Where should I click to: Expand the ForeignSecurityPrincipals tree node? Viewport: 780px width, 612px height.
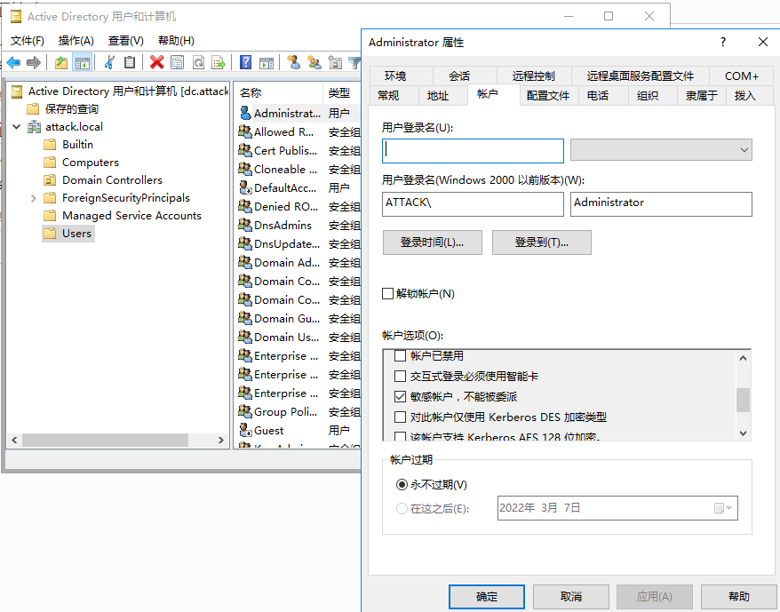[34, 198]
